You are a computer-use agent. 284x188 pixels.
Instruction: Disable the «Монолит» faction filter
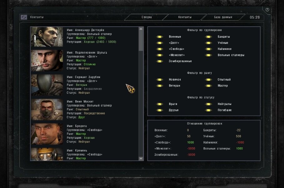coord(160,55)
